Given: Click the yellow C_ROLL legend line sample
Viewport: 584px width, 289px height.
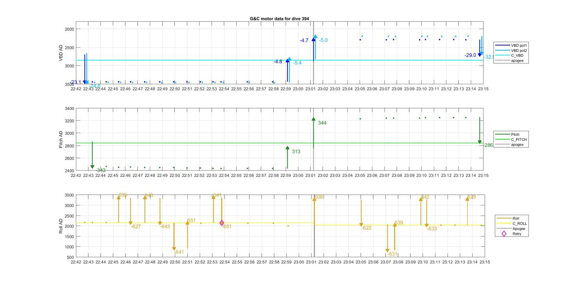Looking at the screenshot, I should click(503, 224).
